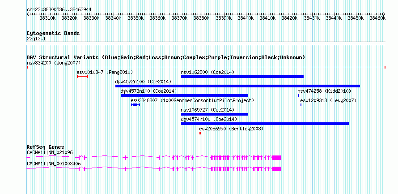Open the esv1010347 (Pang2010) variant label

105,72
